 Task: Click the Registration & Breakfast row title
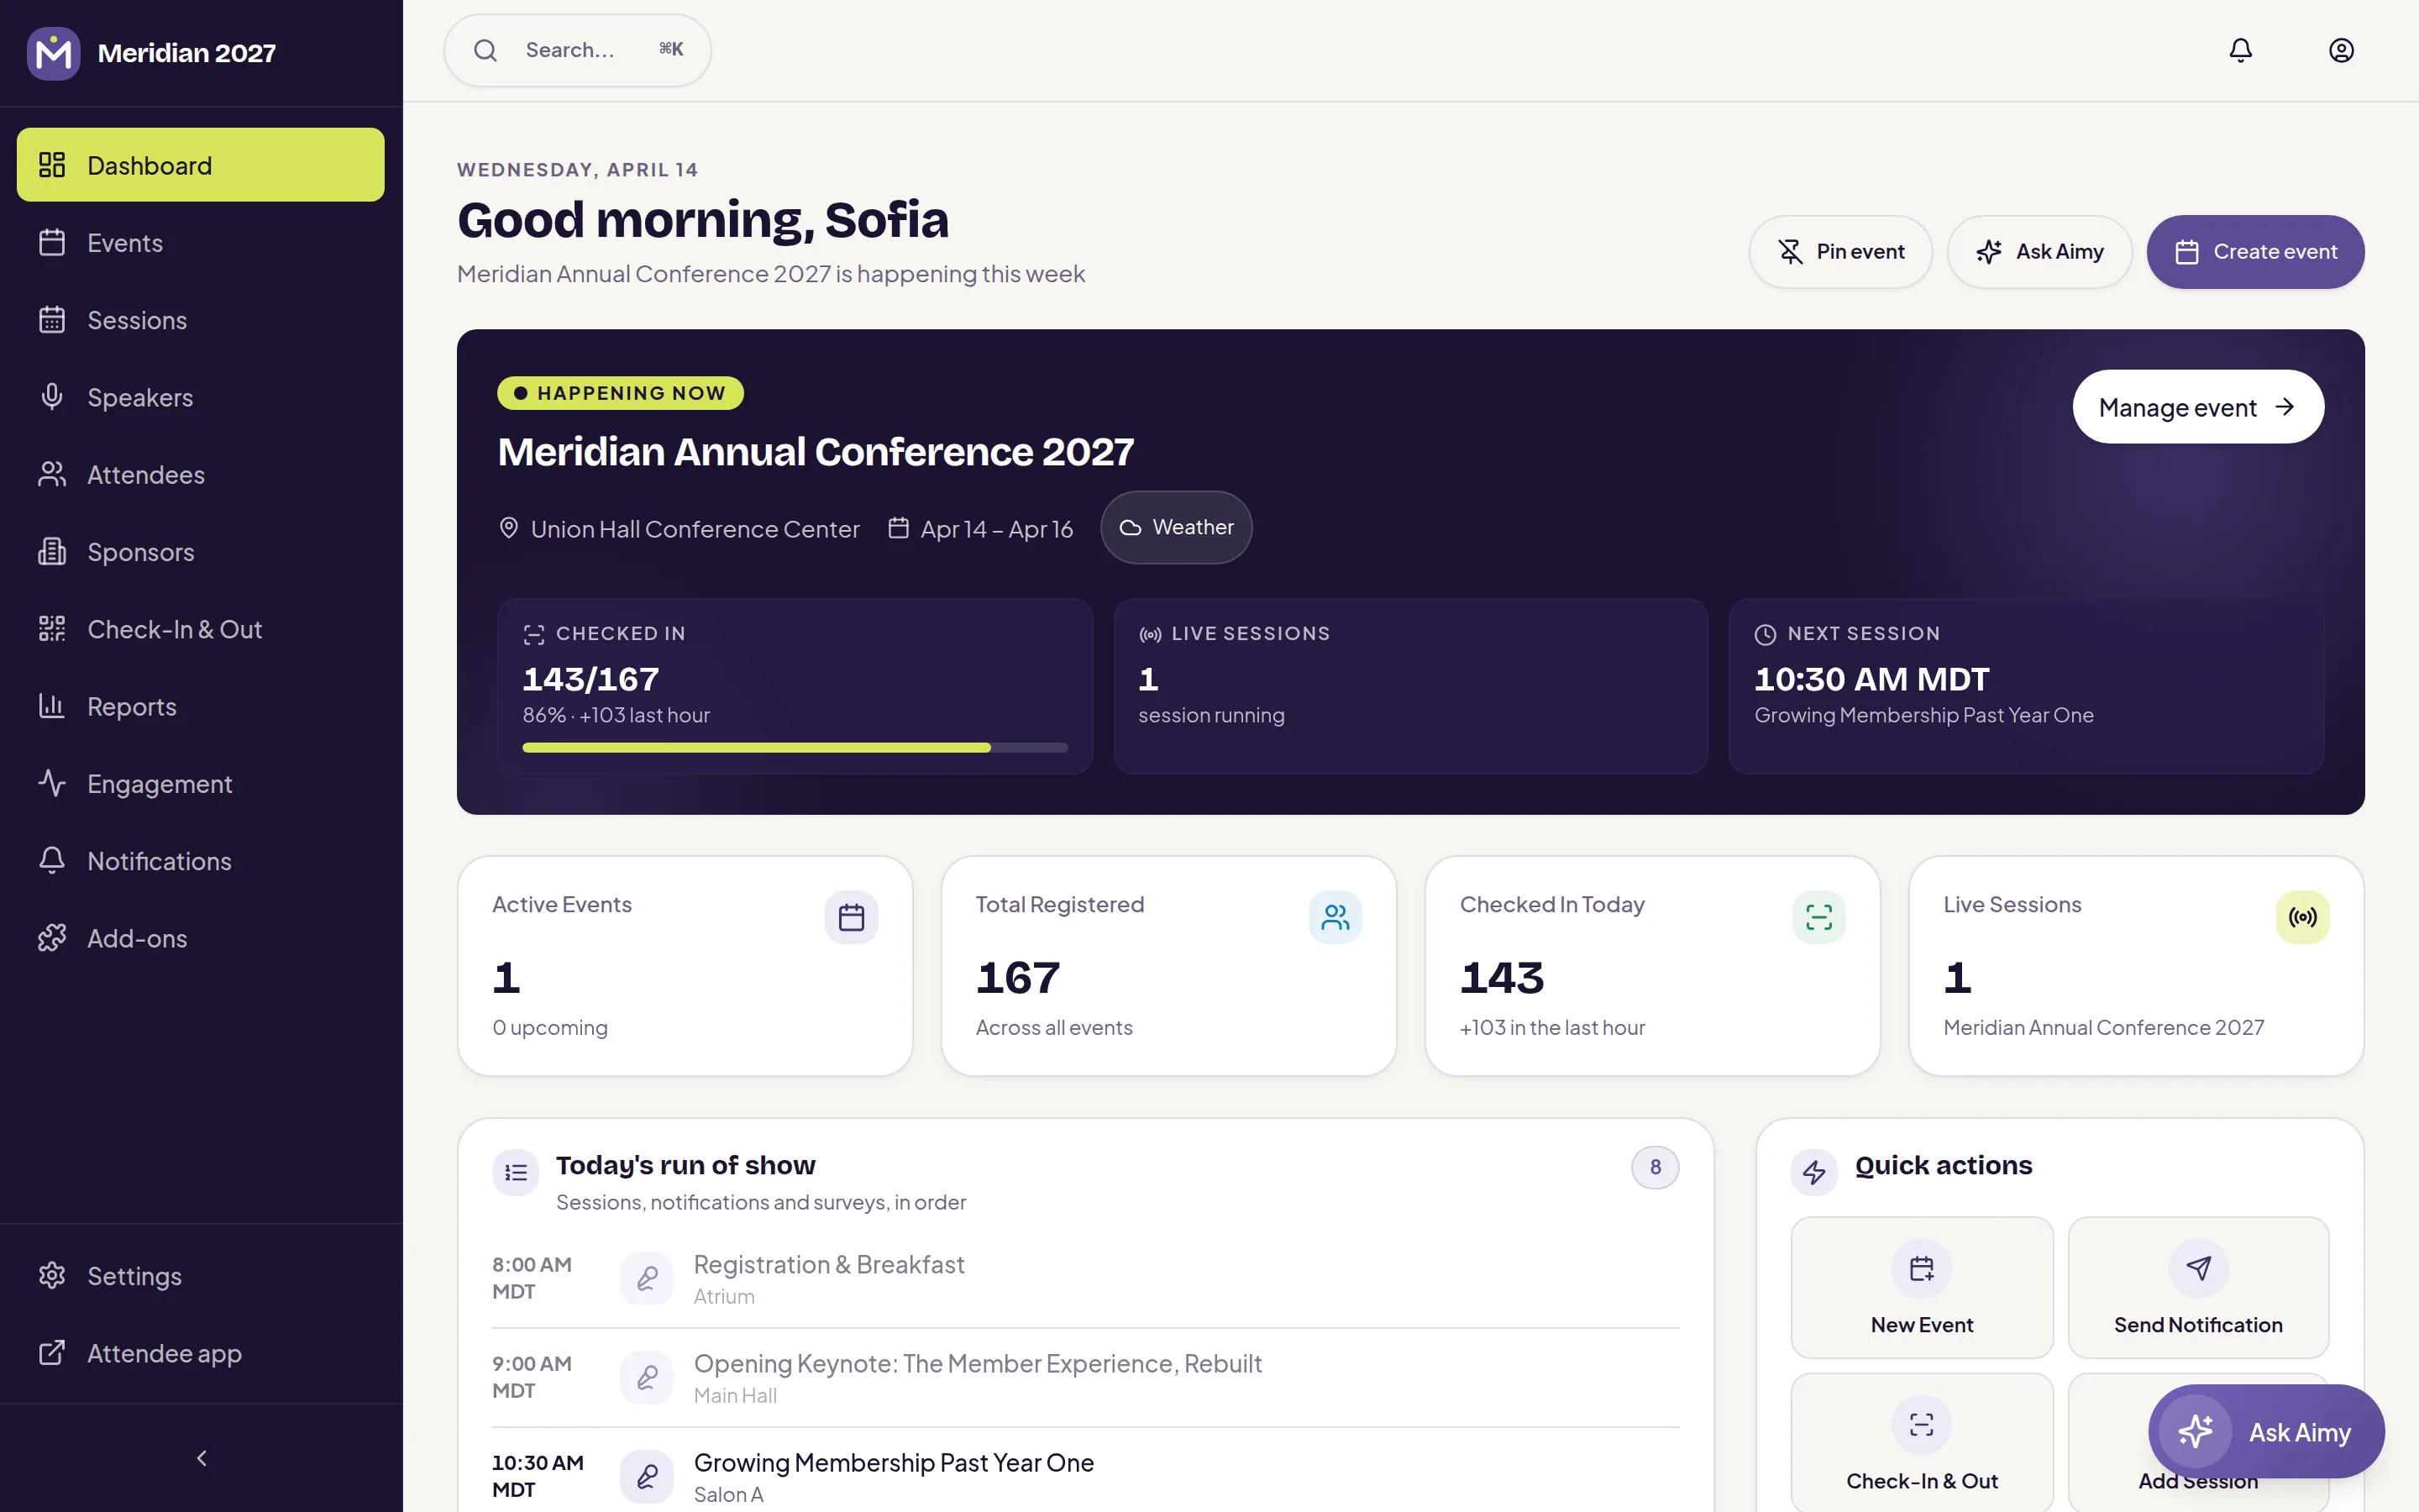tap(829, 1265)
